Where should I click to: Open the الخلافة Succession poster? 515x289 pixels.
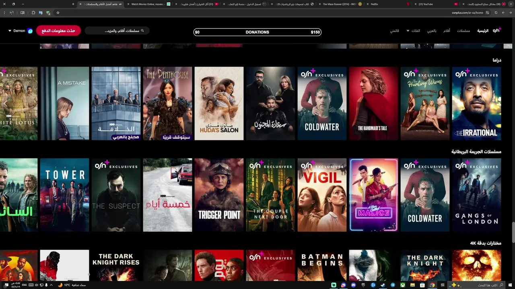point(116,104)
